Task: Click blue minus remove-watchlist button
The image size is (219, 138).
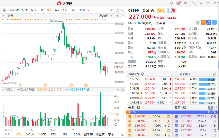Action: 214,22
